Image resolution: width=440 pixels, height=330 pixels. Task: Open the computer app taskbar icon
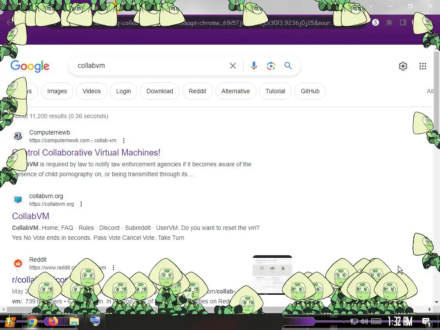95,321
